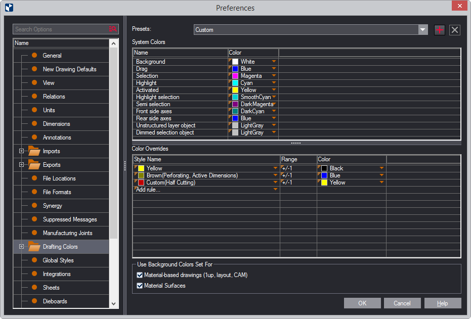The width and height of the screenshot is (471, 319).
Task: Open Custom(Half Cutting) style name dropdown
Action: 275,182
